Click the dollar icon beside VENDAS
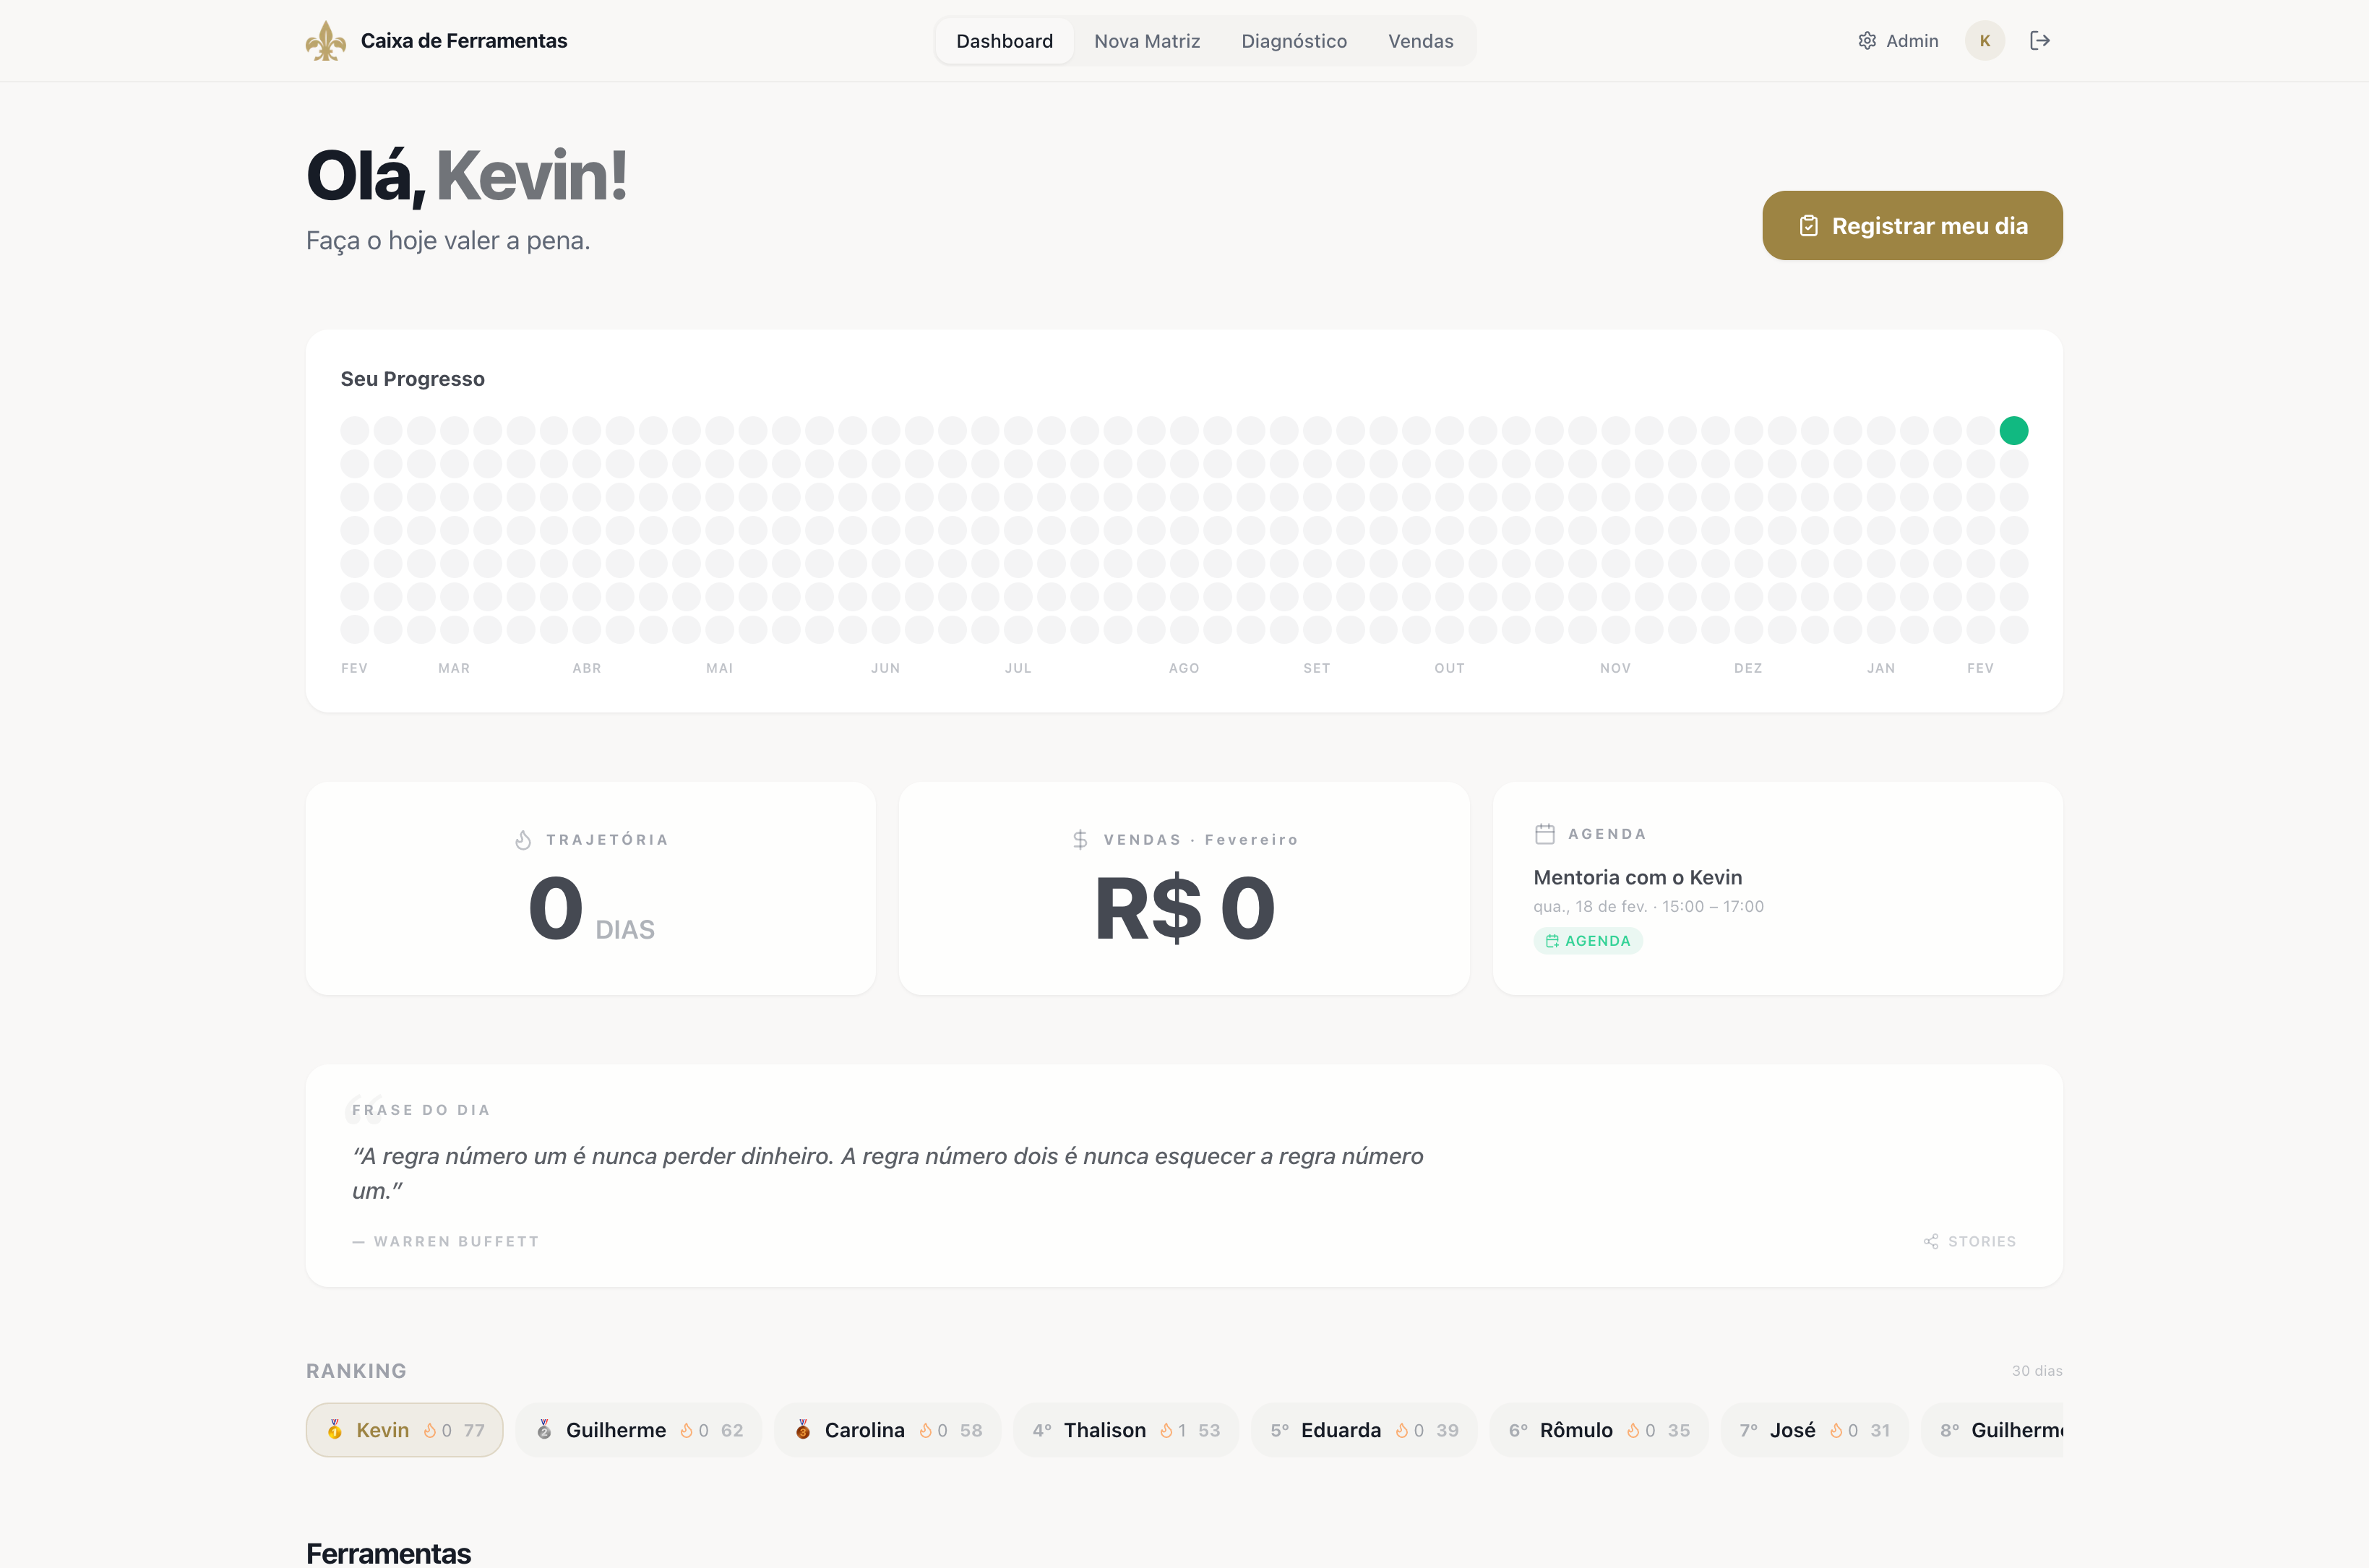The width and height of the screenshot is (2369, 1568). [1080, 839]
